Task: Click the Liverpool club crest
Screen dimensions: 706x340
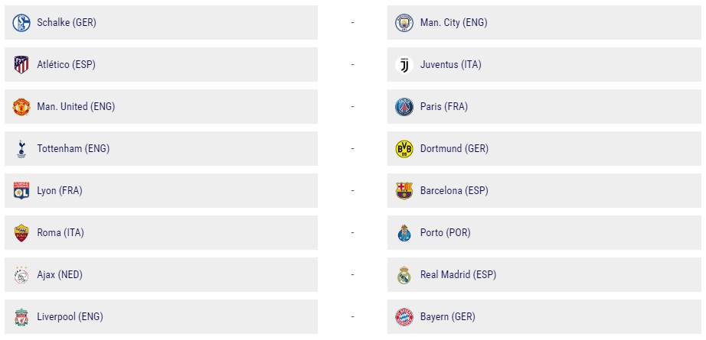Action: [x=21, y=317]
